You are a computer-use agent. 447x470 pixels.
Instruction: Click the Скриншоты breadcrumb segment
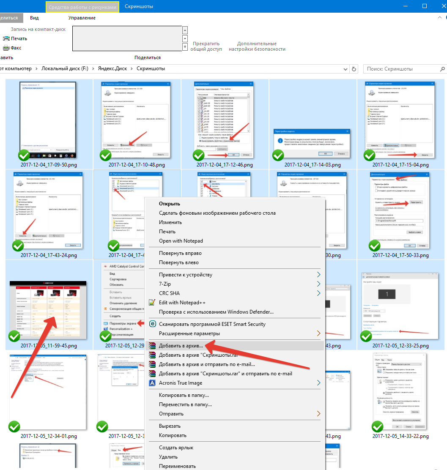pyautogui.click(x=151, y=68)
